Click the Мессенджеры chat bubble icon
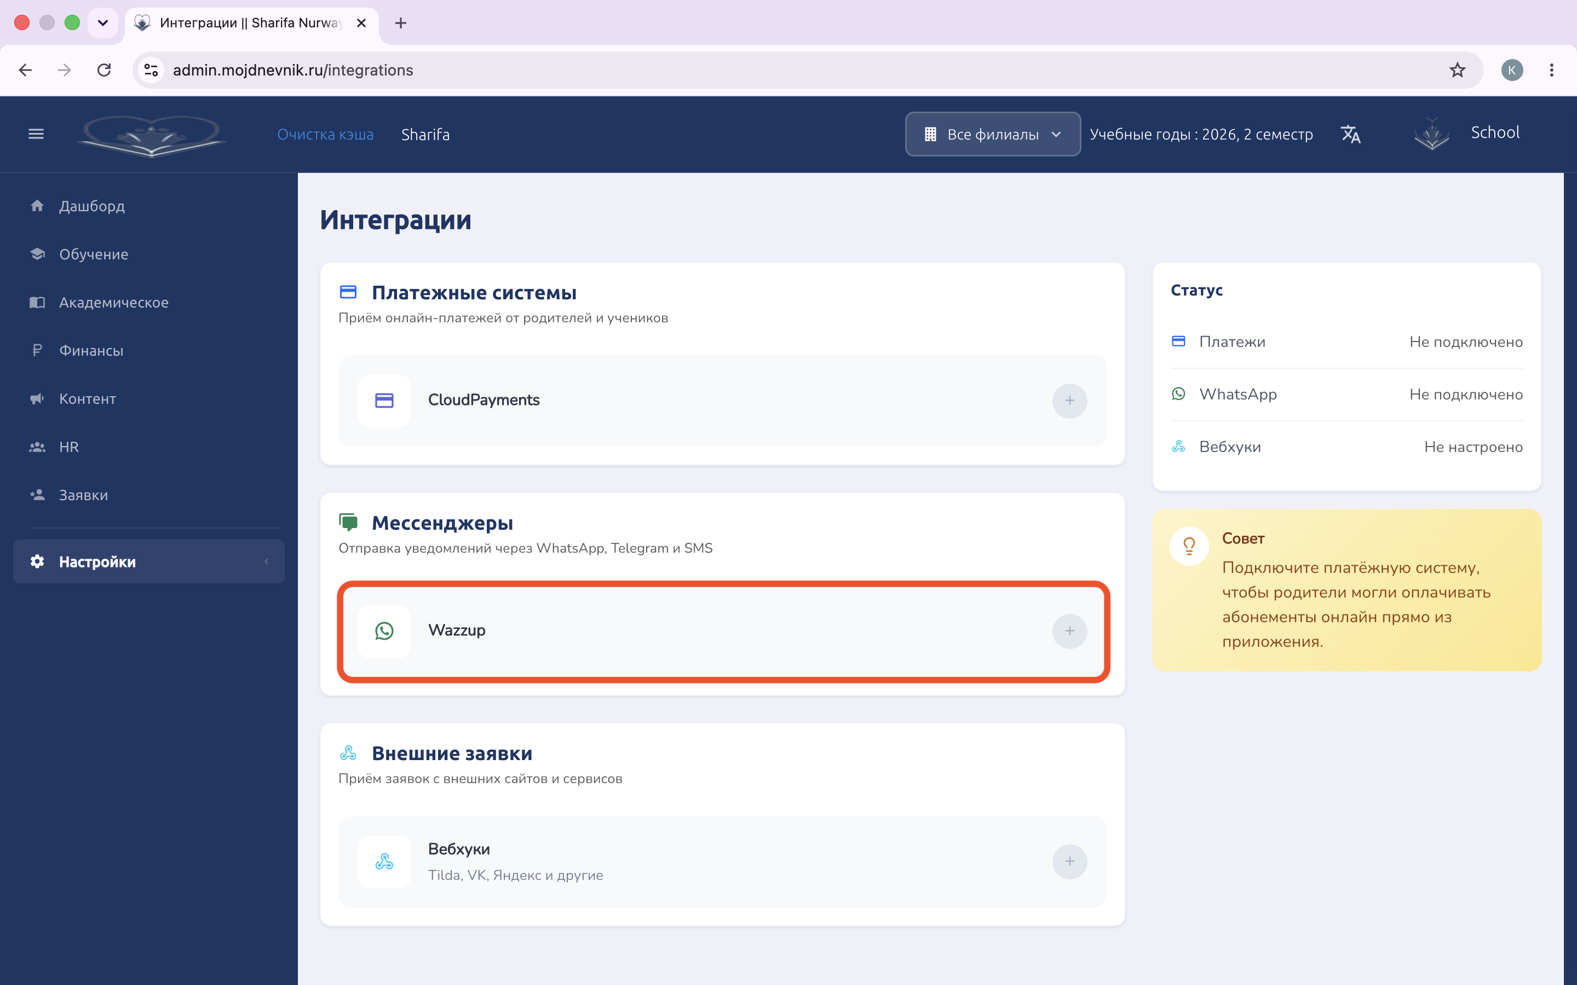 [348, 523]
